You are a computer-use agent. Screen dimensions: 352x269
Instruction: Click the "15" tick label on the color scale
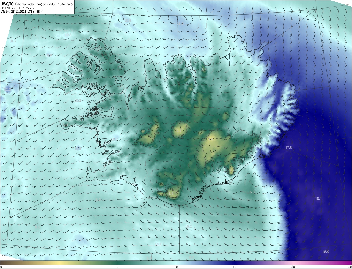coord(235,267)
